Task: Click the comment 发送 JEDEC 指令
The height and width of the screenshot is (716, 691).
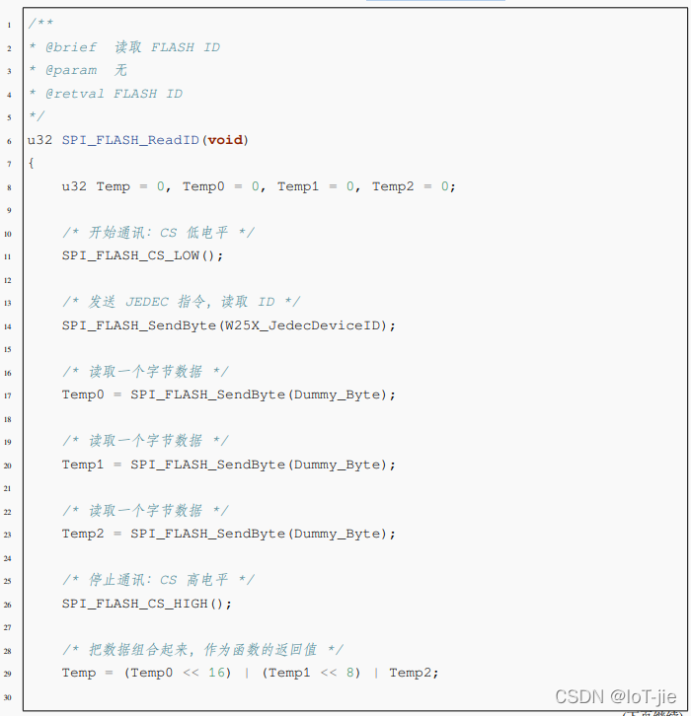Action: tap(182, 302)
